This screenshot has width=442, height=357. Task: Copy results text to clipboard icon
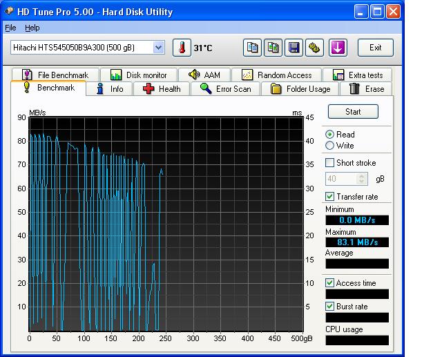click(x=252, y=48)
